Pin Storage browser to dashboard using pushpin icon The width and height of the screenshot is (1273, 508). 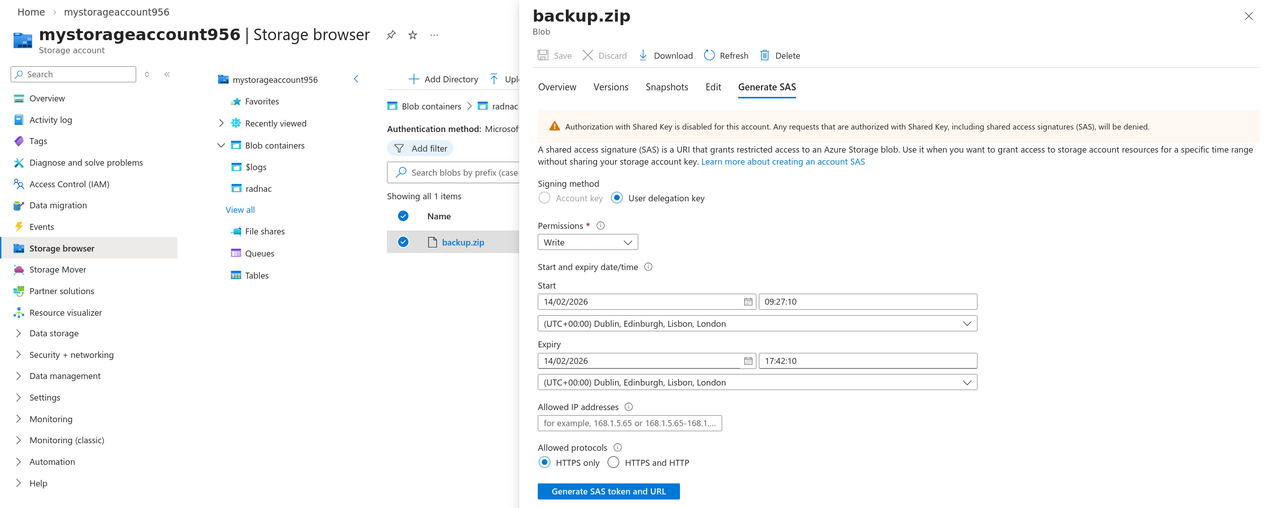(391, 35)
